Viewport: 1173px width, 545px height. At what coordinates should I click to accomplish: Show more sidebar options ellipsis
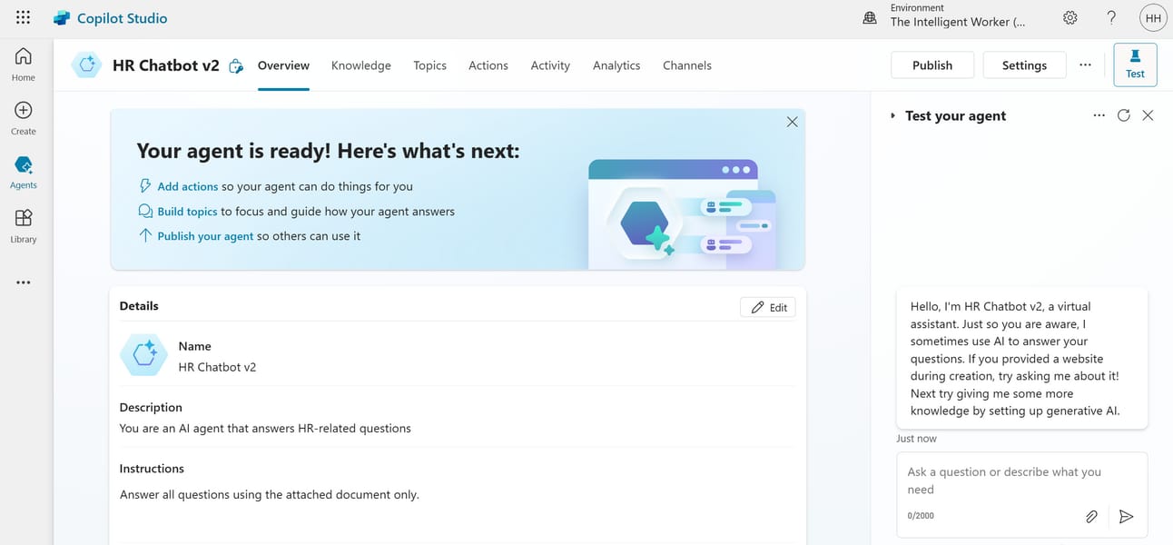point(24,282)
